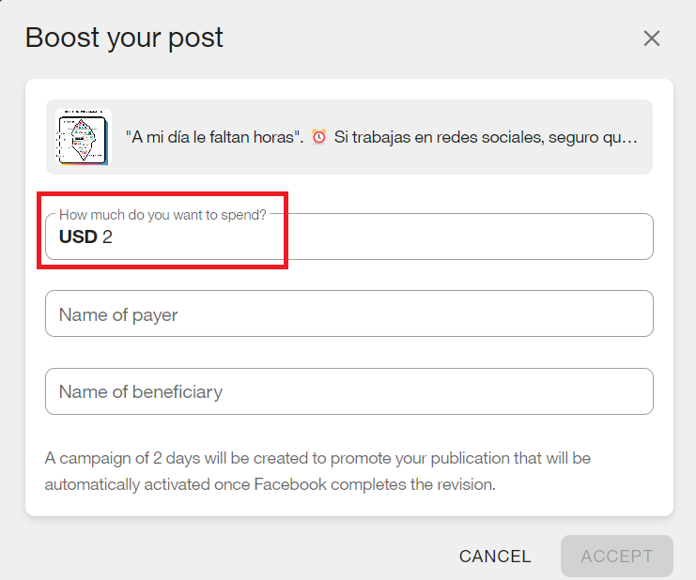Click the "How much do you want to spend?" label
Image resolution: width=696 pixels, height=580 pixels.
click(162, 215)
